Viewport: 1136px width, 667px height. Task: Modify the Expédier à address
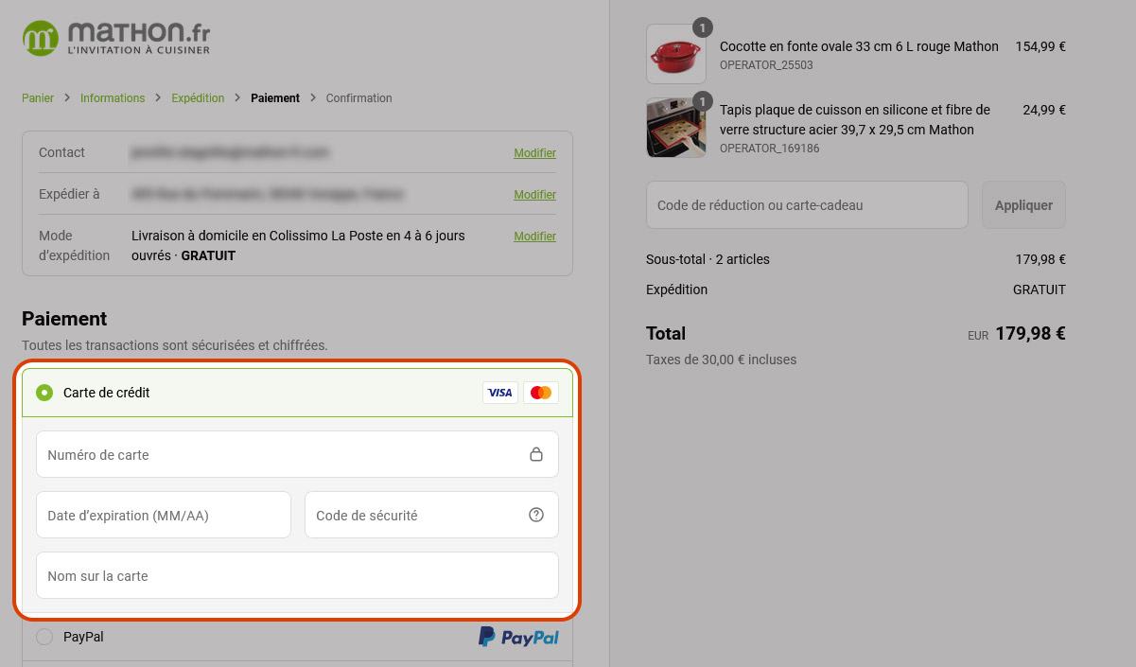coord(534,195)
